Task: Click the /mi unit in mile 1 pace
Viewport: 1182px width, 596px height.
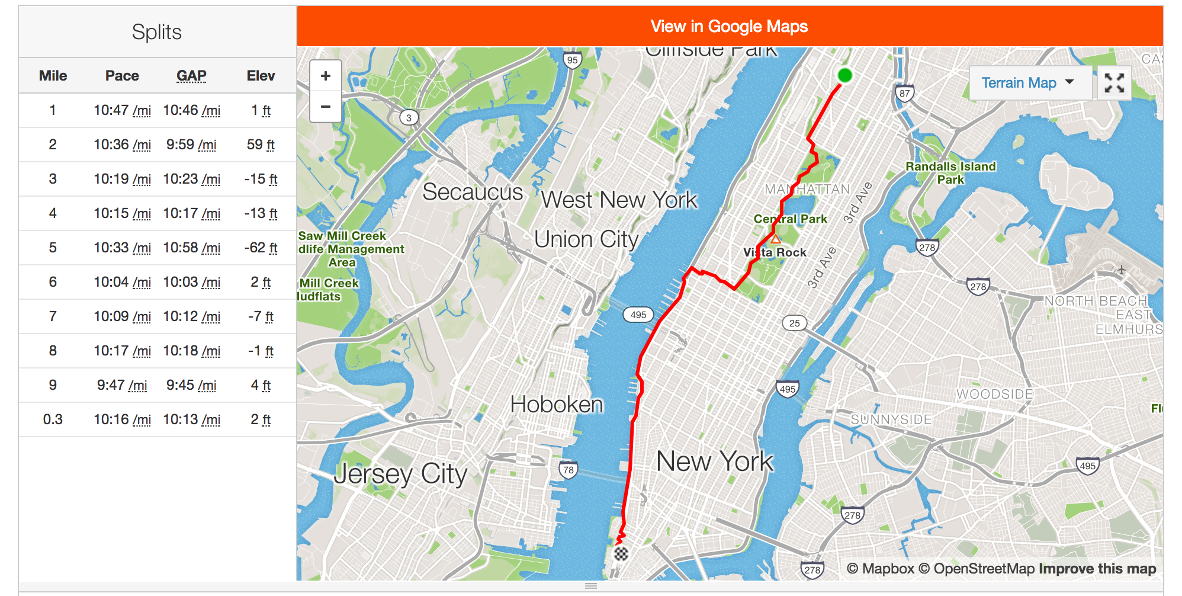Action: click(142, 111)
